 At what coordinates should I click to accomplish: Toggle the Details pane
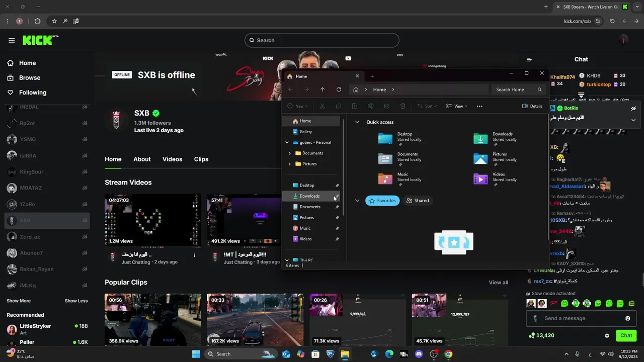(532, 106)
